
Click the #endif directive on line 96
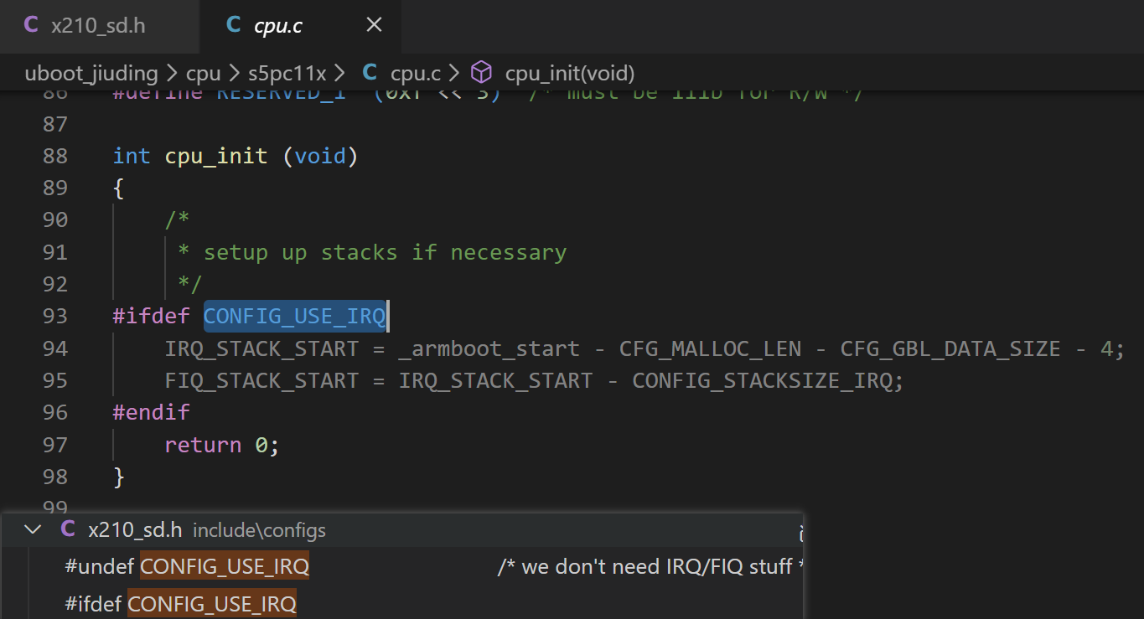[x=152, y=413]
